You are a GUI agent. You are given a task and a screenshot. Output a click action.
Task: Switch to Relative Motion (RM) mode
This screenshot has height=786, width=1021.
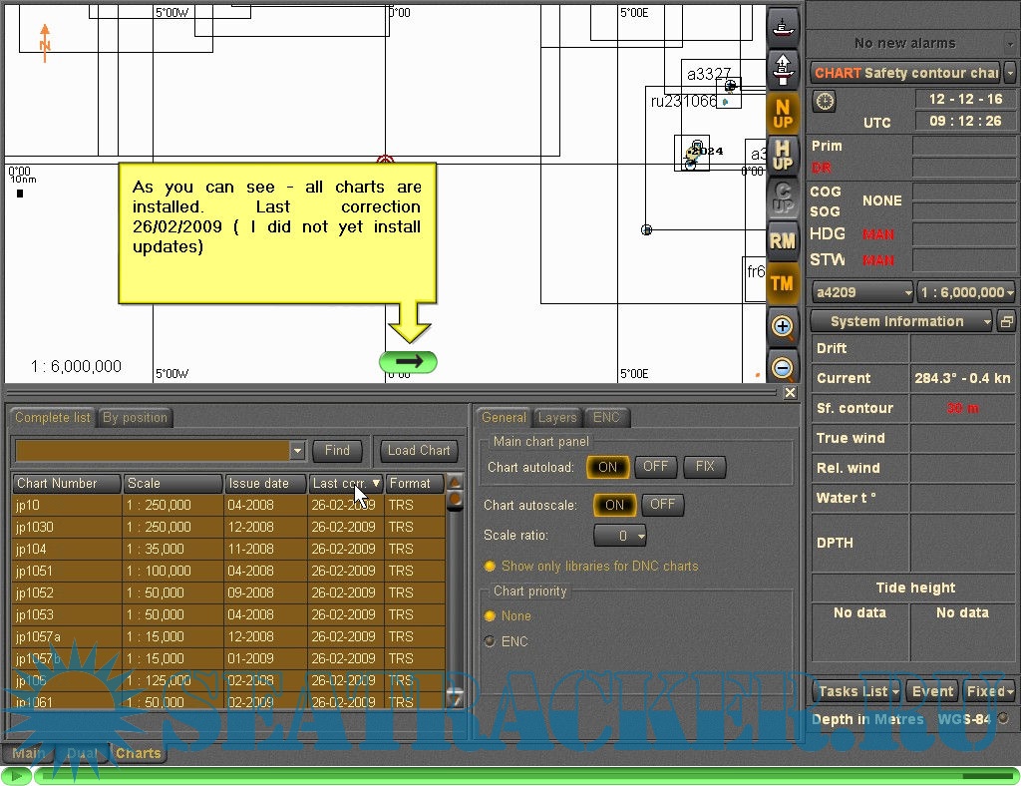pos(783,240)
